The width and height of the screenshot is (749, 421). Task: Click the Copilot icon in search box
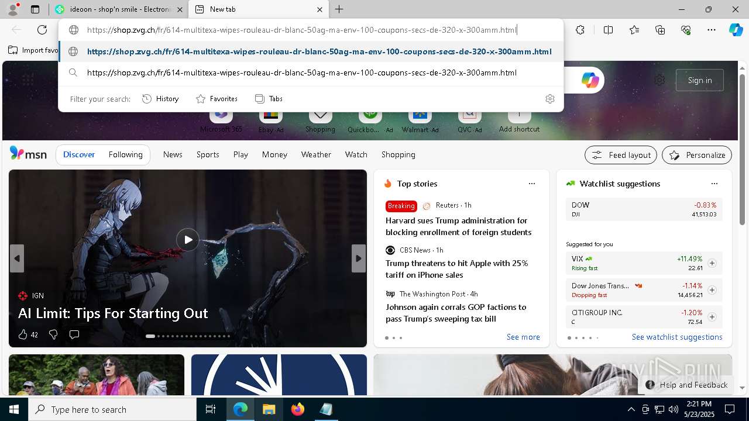click(x=590, y=80)
